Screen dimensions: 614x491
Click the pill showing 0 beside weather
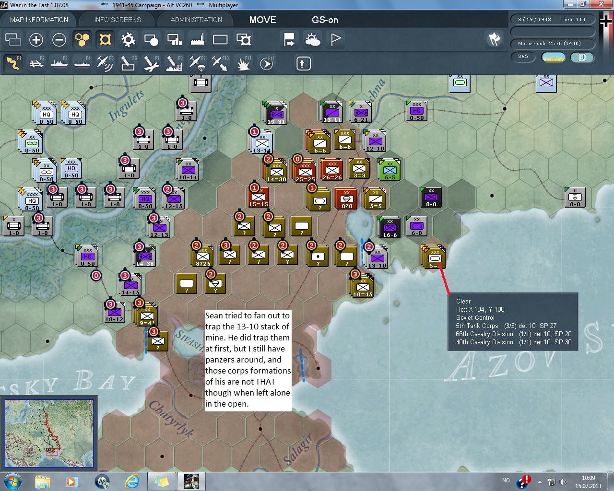[x=582, y=57]
